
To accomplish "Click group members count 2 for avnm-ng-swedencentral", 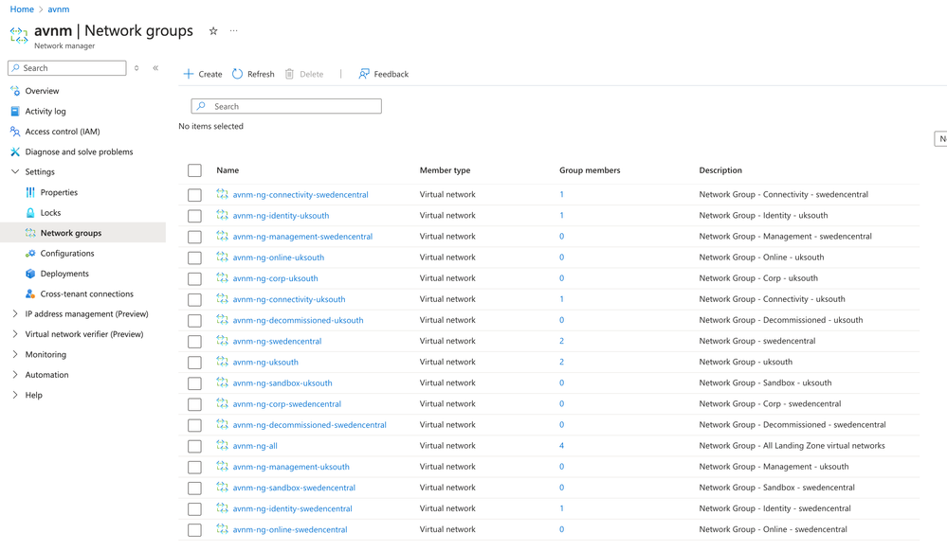I will pyautogui.click(x=562, y=341).
